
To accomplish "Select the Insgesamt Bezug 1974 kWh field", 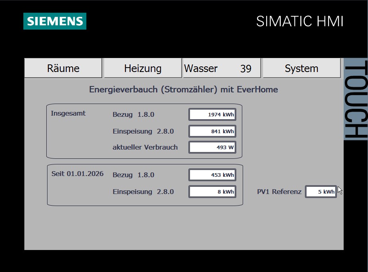I will click(212, 115).
